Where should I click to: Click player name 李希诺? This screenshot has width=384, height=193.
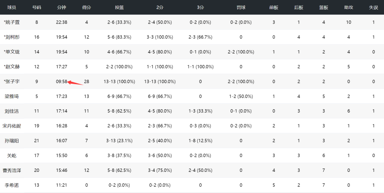point(12,185)
